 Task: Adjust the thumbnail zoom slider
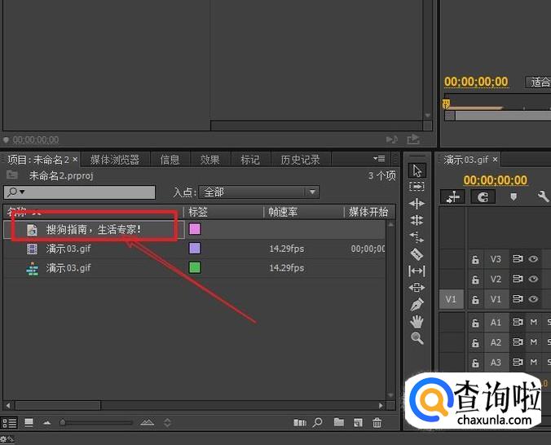click(63, 422)
